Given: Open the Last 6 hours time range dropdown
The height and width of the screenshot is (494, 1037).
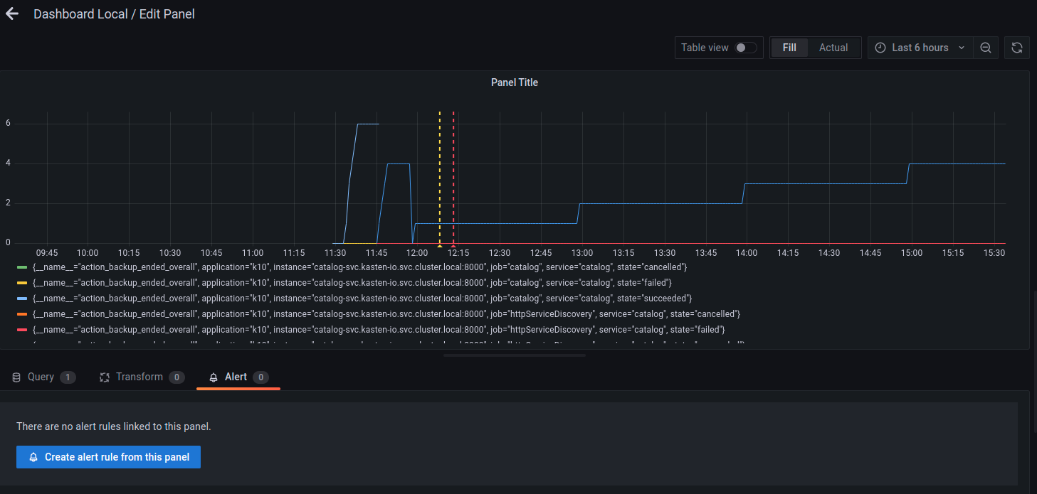Looking at the screenshot, I should pos(920,47).
